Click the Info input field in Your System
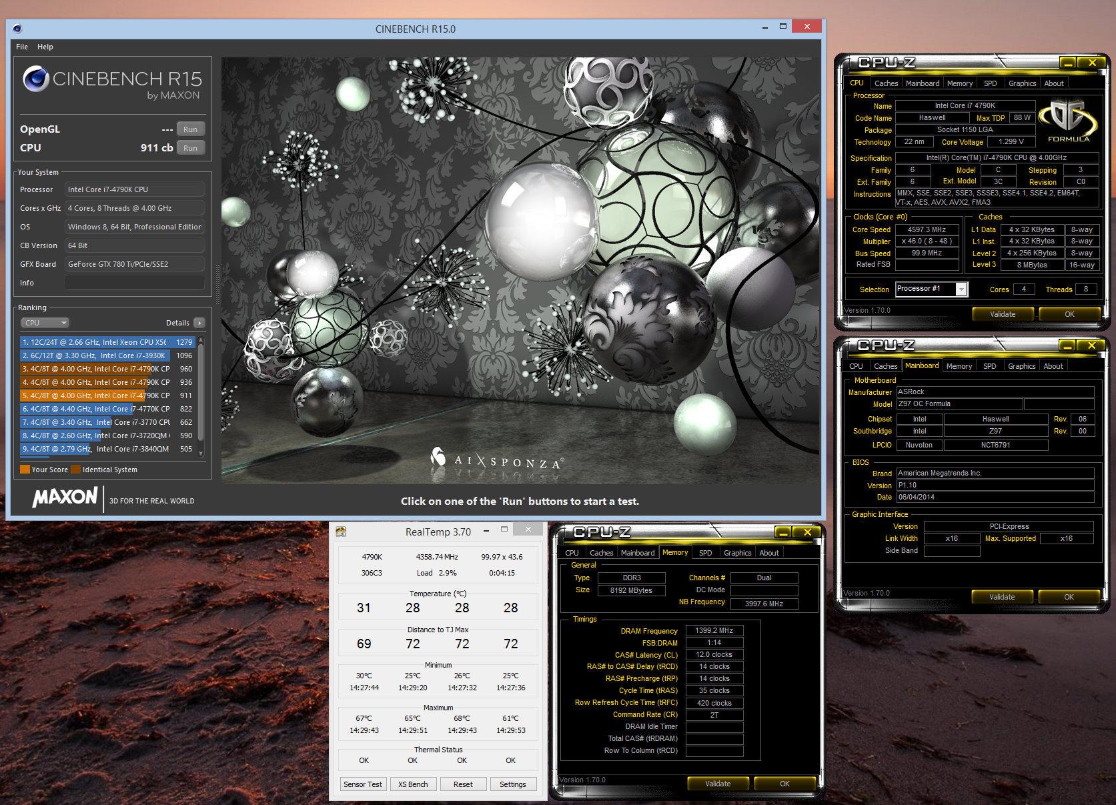This screenshot has width=1116, height=805. click(x=135, y=283)
